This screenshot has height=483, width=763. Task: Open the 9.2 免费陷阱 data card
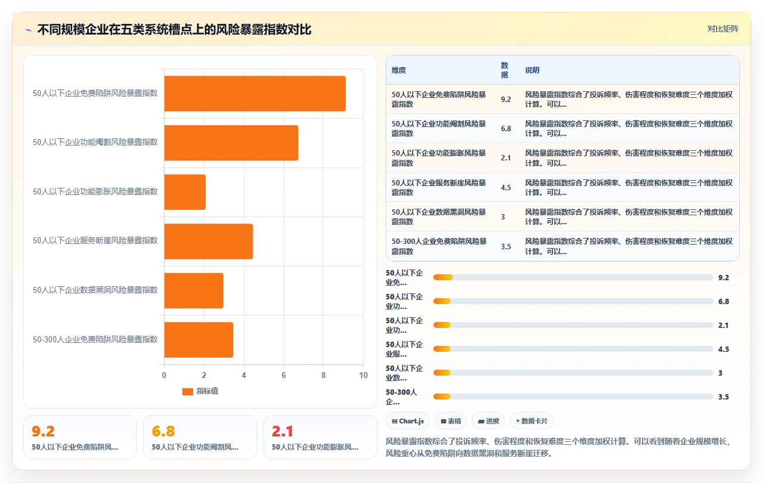click(x=80, y=437)
